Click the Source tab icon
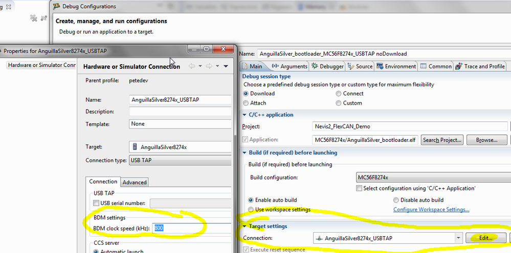The width and height of the screenshot is (511, 253). 351,66
